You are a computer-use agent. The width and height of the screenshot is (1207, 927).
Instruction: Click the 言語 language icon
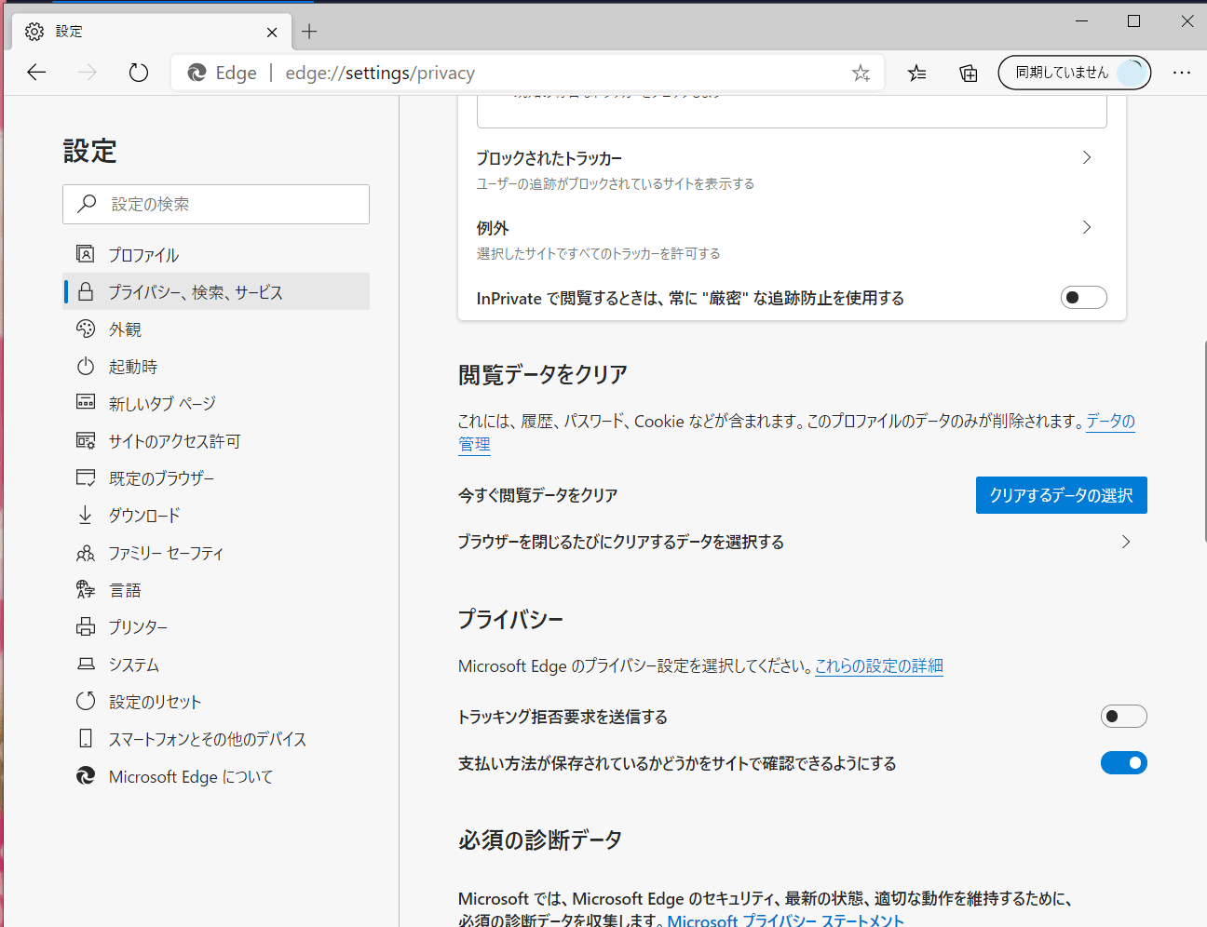point(86,589)
